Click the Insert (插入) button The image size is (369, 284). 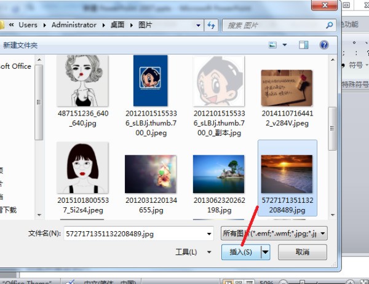pos(241,252)
